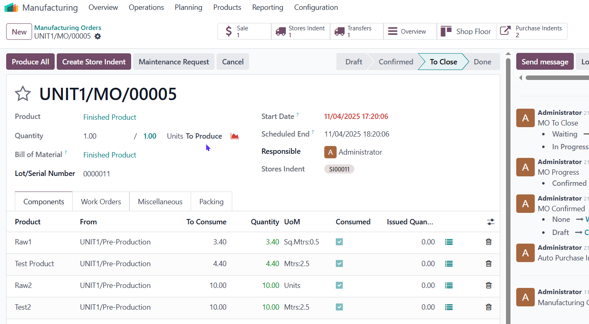Screen dimensions: 589x324
Task: Expand the Reporting menu
Action: (268, 7)
